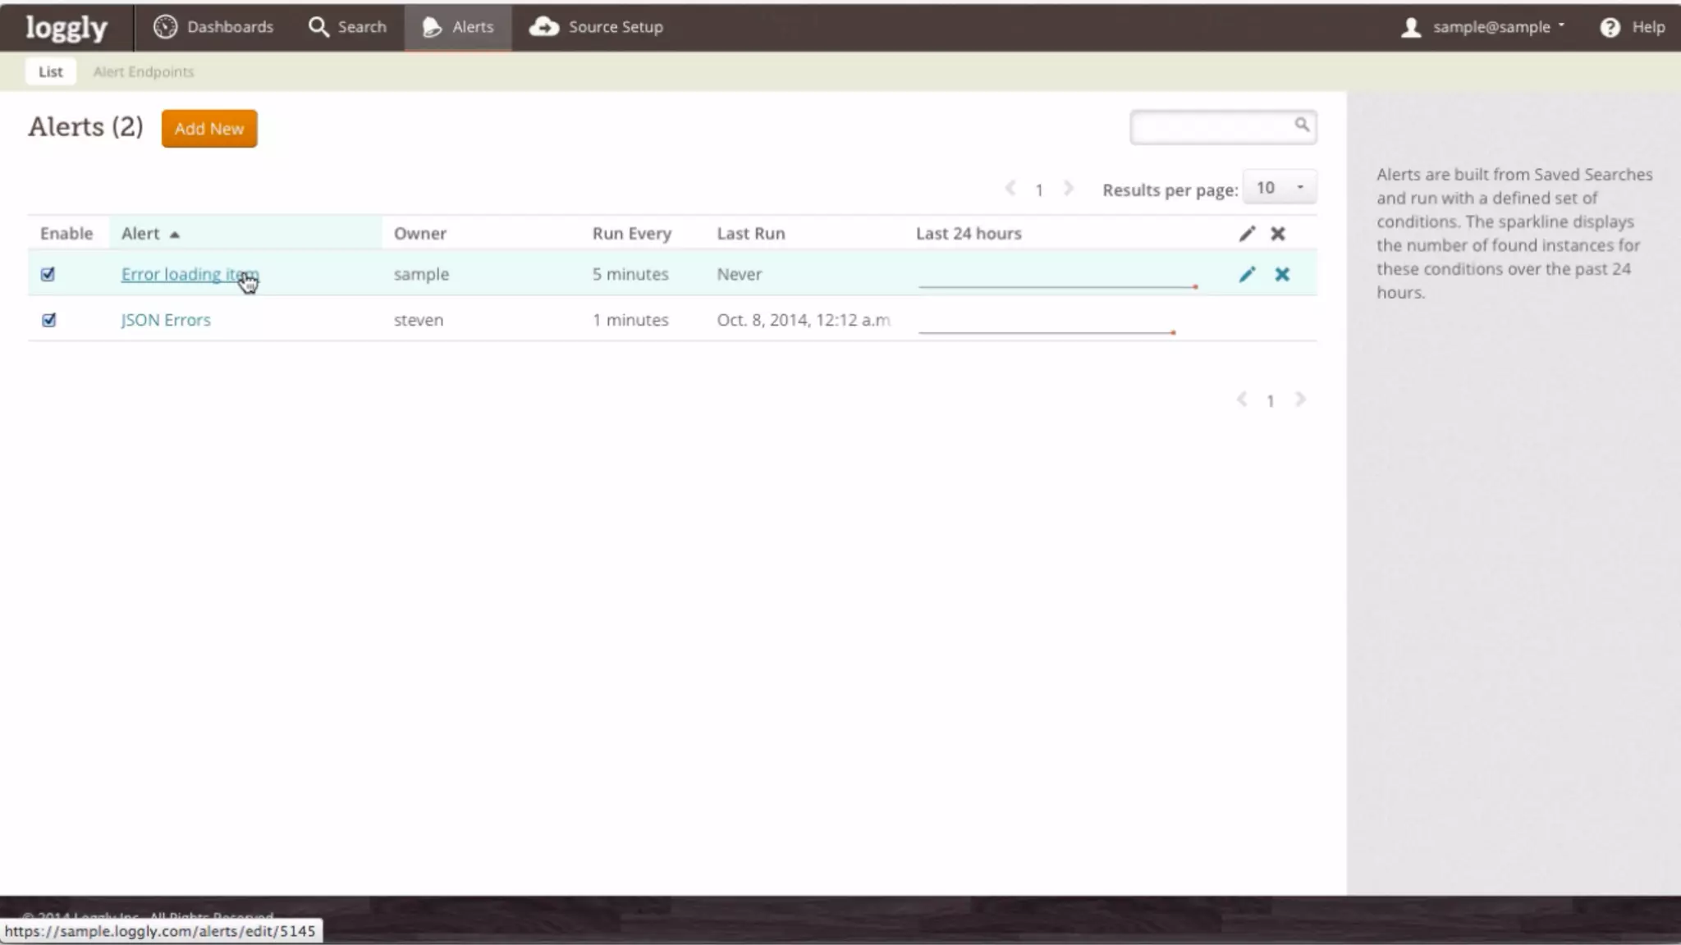Disable the Error loading item alert checkbox
1681x945 pixels.
(48, 275)
